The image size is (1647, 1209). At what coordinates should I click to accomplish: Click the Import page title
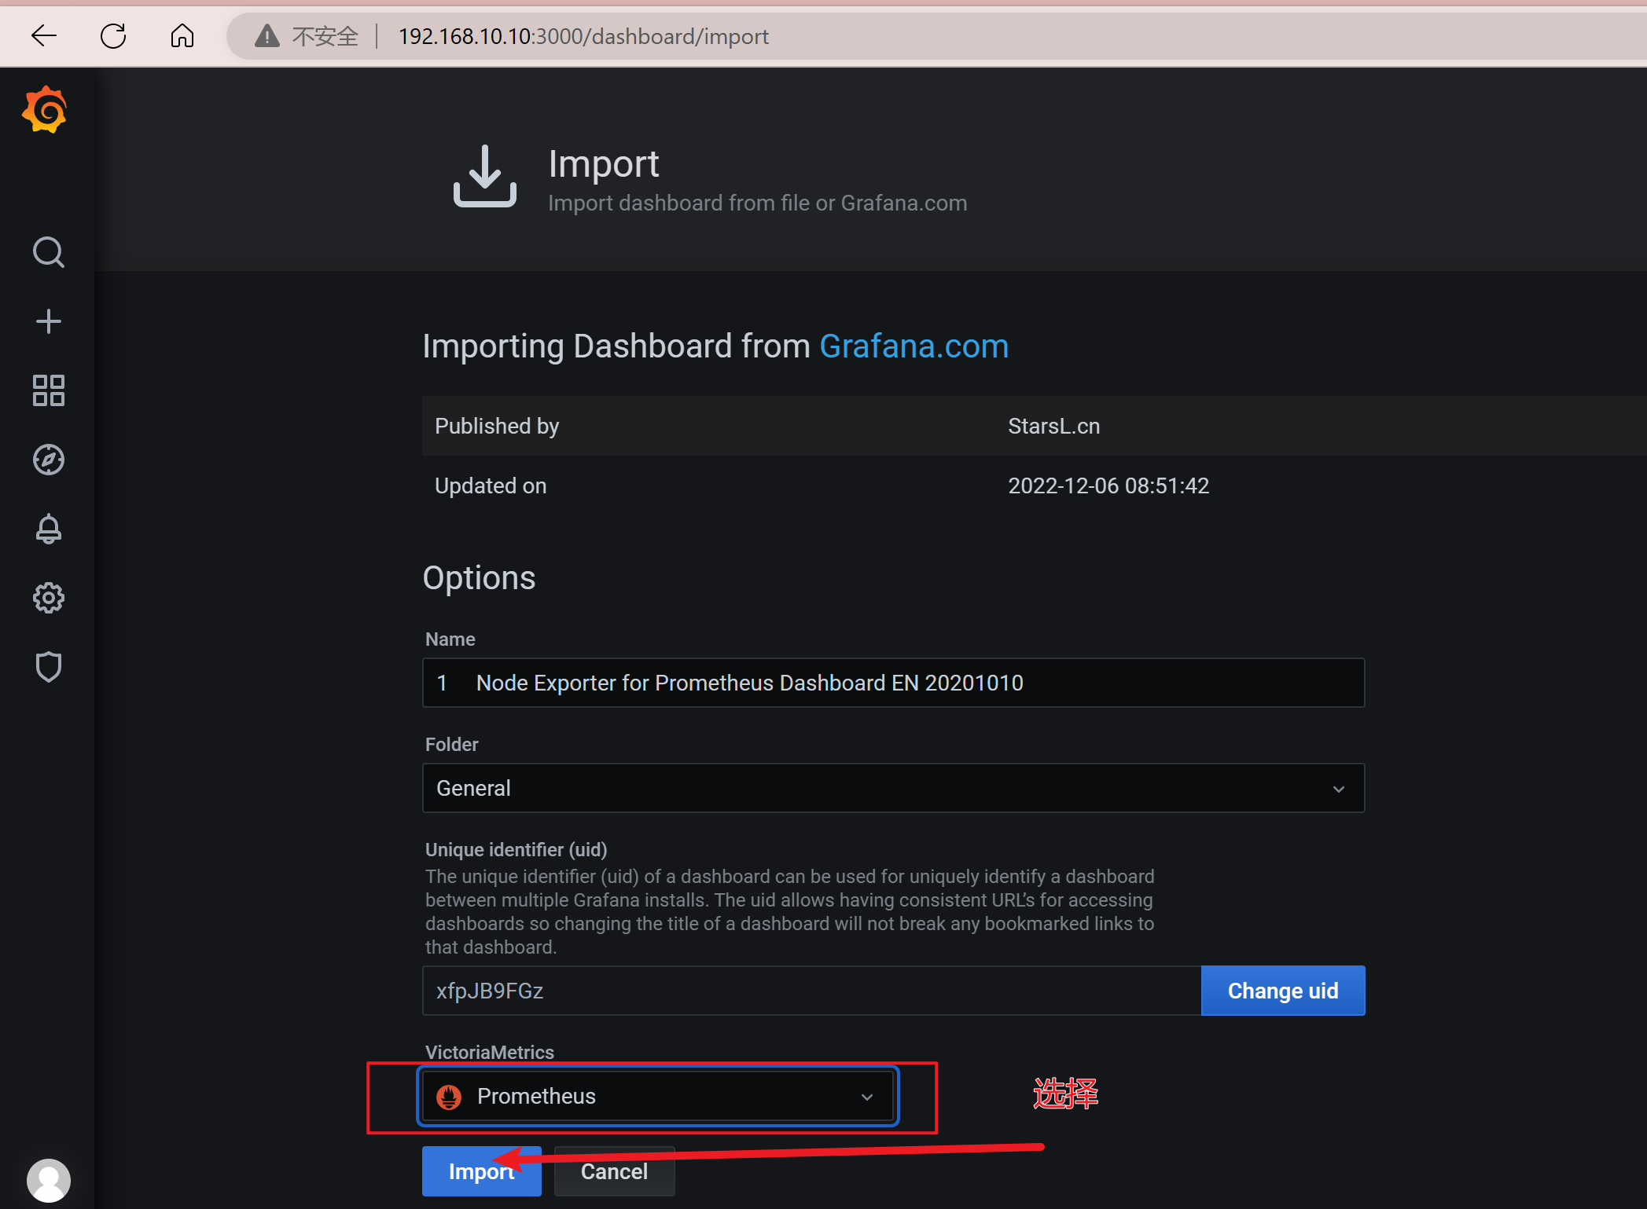pyautogui.click(x=603, y=163)
